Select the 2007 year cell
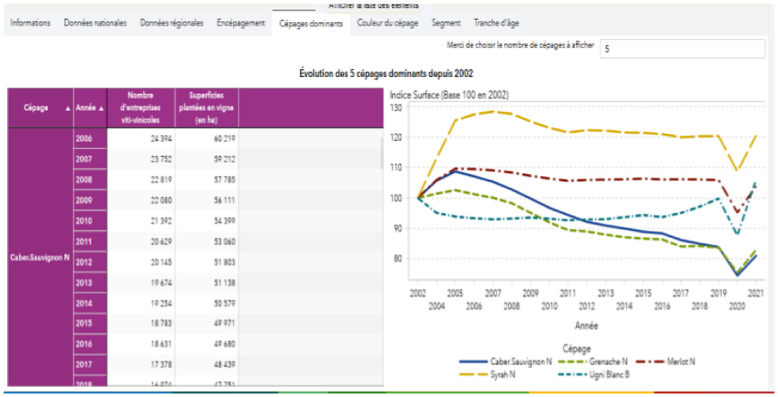This screenshot has width=778, height=397. [x=90, y=159]
